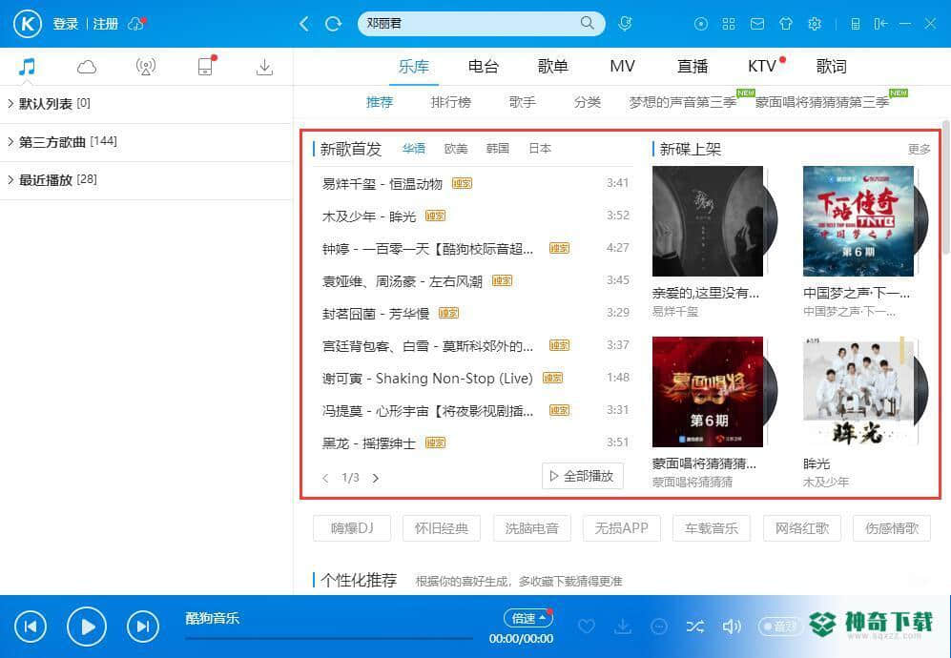Screen dimensions: 951x658
Task: Switch to mini mode icon
Action: click(880, 24)
